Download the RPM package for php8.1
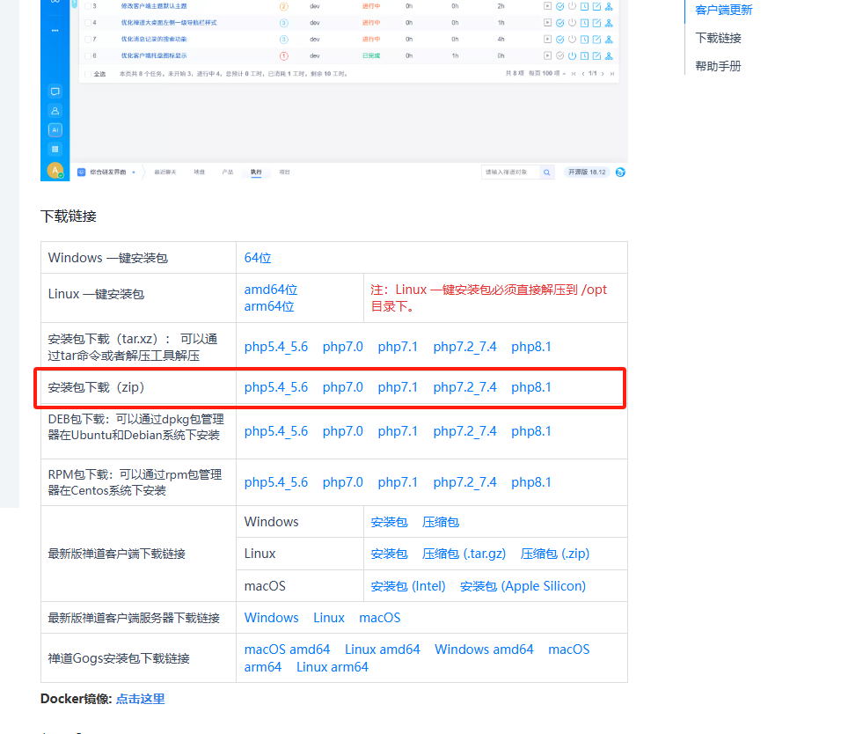The width and height of the screenshot is (841, 734). tap(531, 482)
